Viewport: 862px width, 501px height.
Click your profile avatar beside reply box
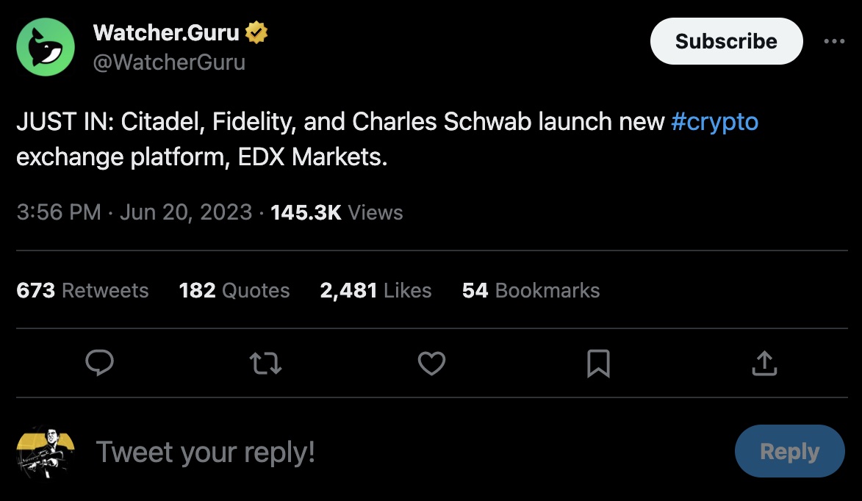[46, 452]
